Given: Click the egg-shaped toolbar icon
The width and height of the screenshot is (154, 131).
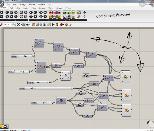Looking at the screenshot, I should click(x=70, y=24).
